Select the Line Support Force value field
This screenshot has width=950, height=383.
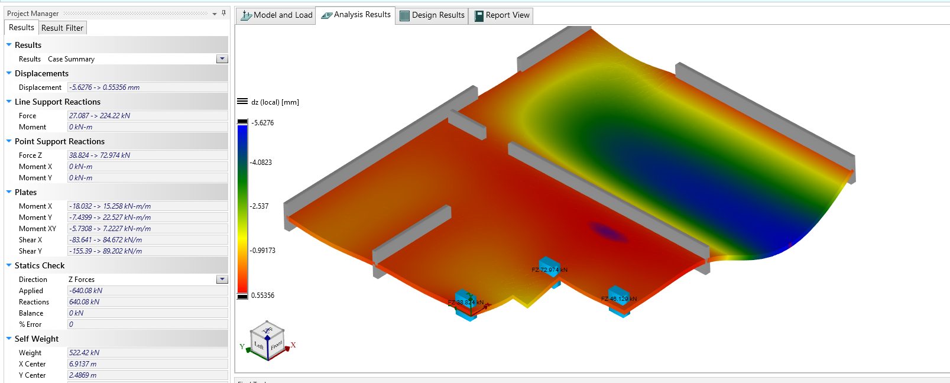click(x=148, y=116)
